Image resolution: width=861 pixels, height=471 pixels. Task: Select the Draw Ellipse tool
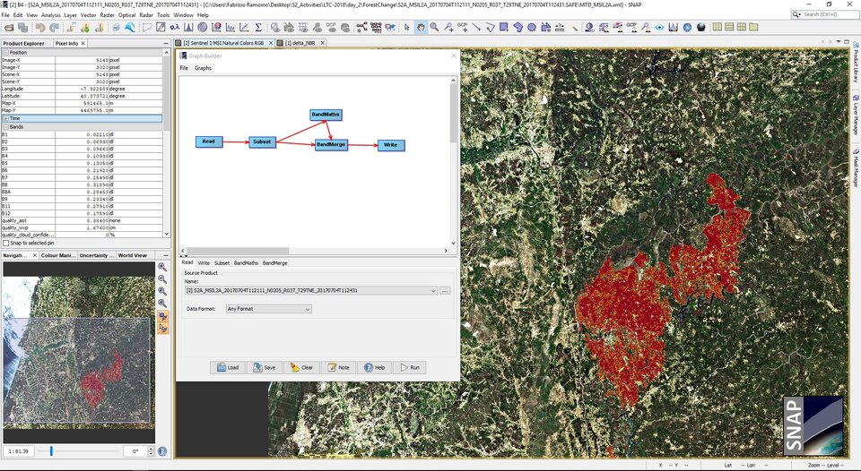point(532,27)
